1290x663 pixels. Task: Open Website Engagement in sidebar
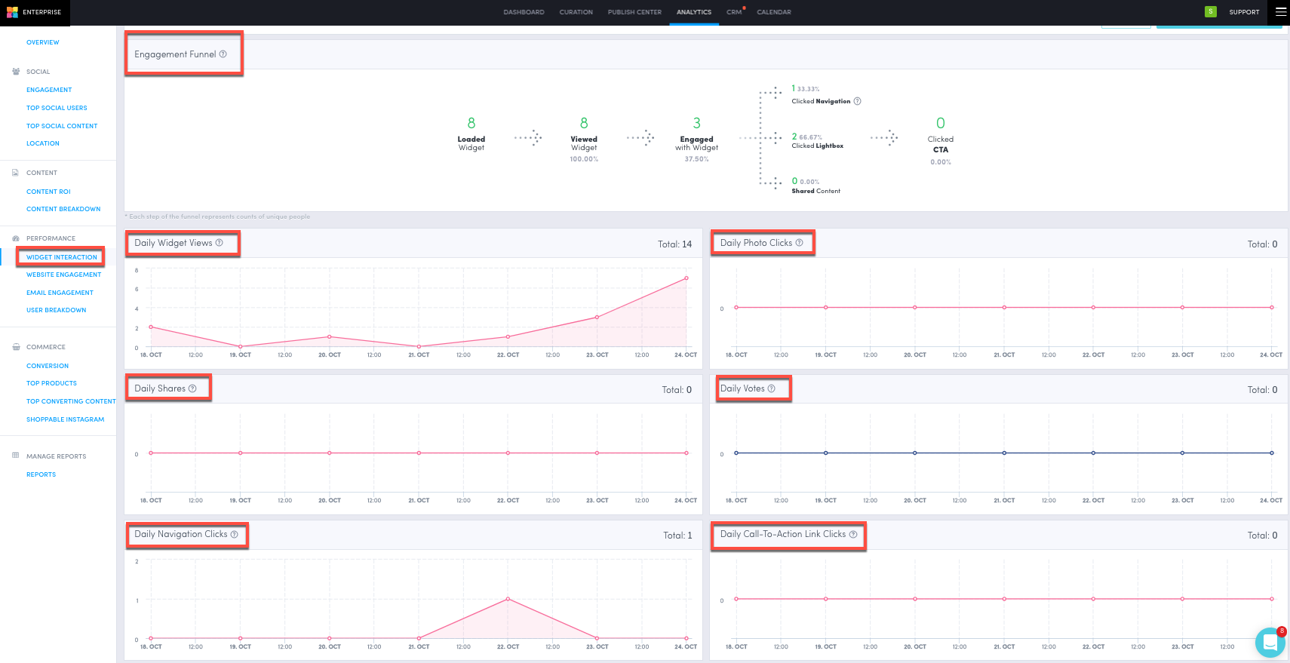(63, 275)
